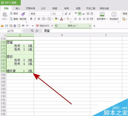Switch to the 插入 ribbon tab
This screenshot has width=128, height=116.
tap(18, 8)
